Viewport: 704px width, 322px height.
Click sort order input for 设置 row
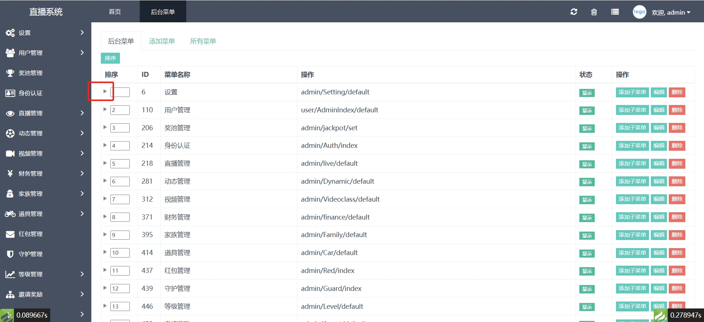click(120, 92)
